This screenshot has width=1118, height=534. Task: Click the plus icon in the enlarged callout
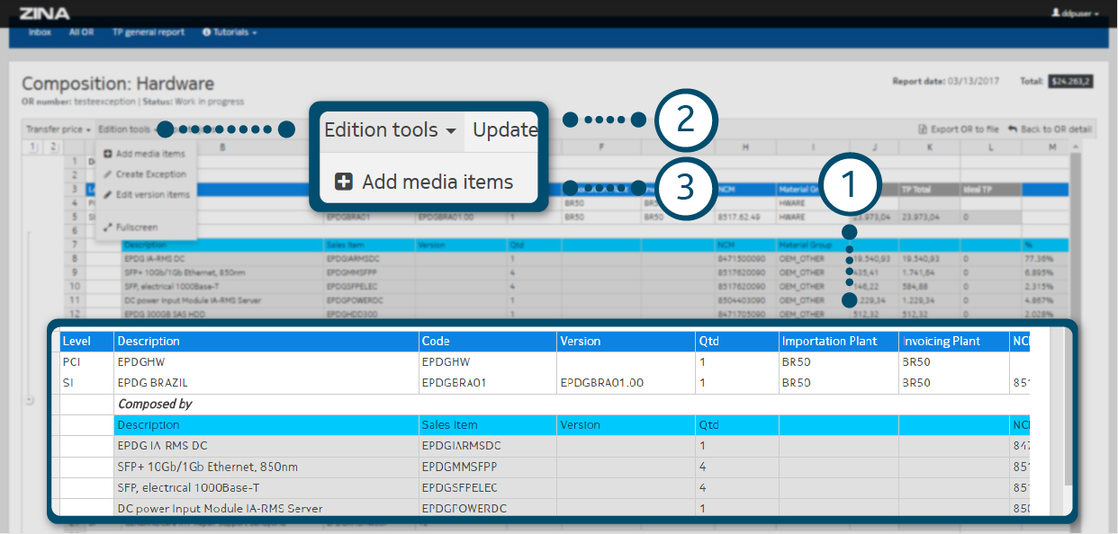(344, 182)
